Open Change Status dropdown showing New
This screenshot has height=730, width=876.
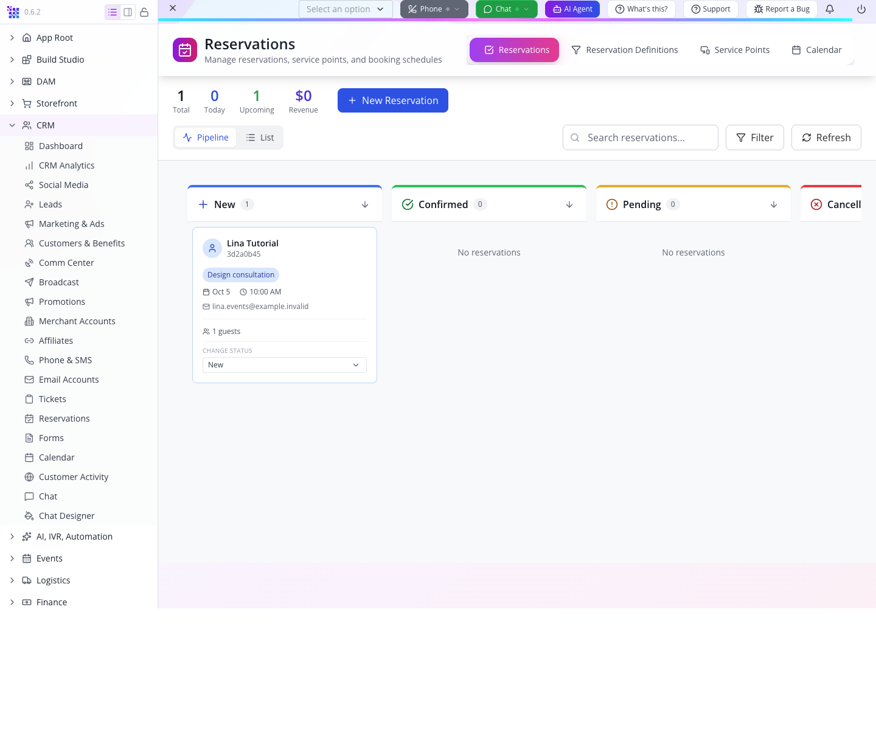point(285,365)
